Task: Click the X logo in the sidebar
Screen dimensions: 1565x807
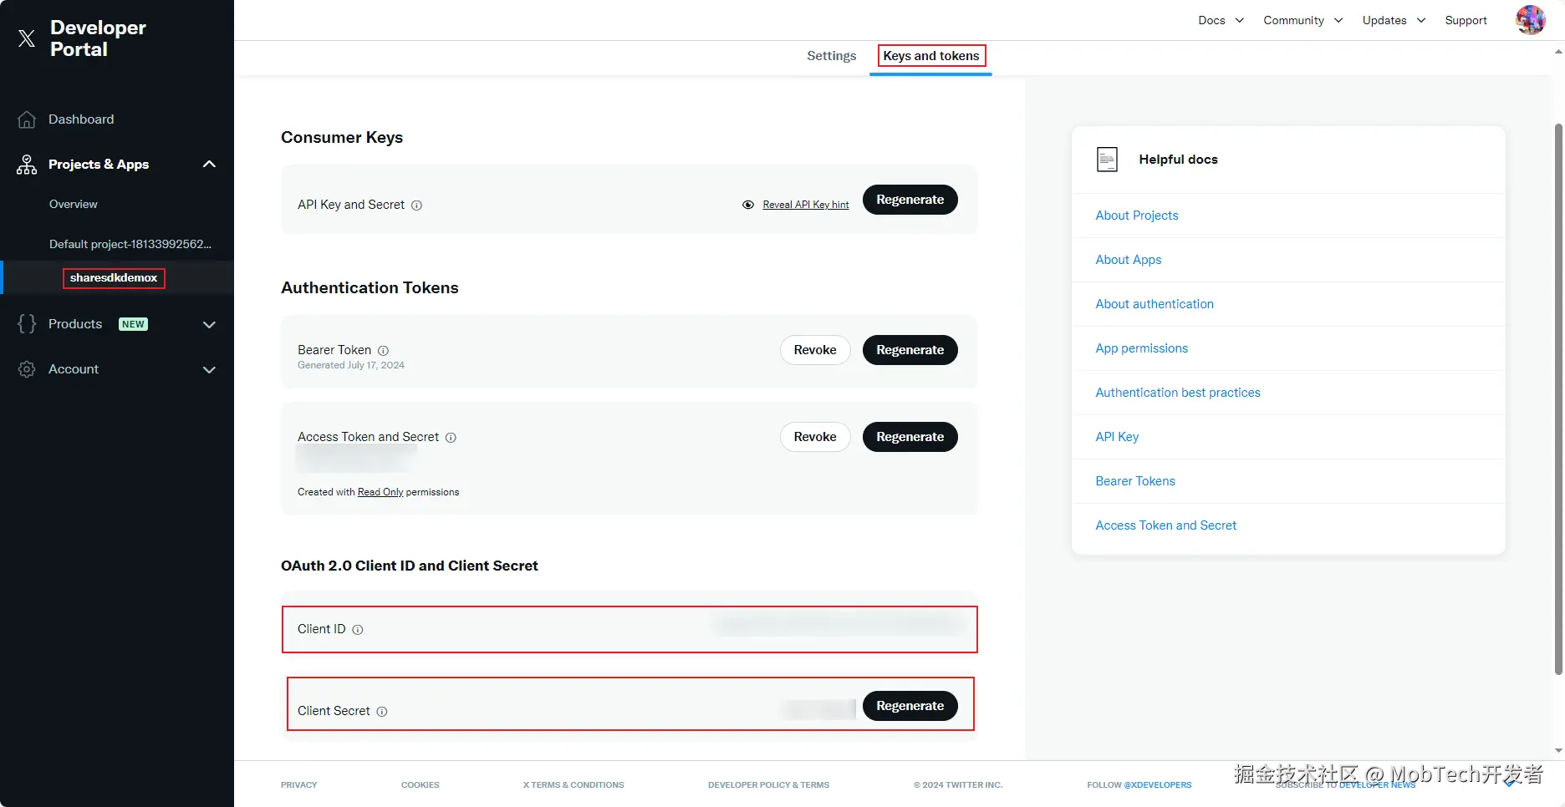Action: click(27, 38)
